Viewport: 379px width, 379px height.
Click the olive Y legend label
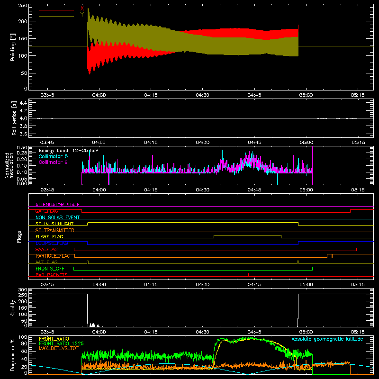click(x=82, y=15)
